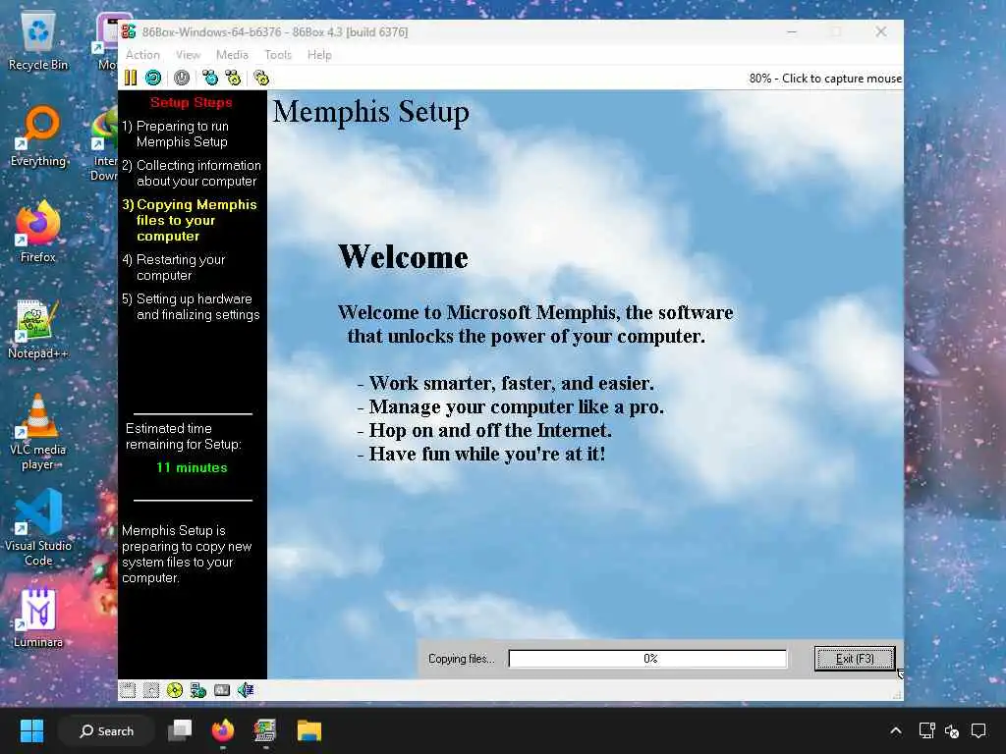The width and height of the screenshot is (1006, 754).
Task: Open File Explorer from the taskbar
Action: click(308, 730)
